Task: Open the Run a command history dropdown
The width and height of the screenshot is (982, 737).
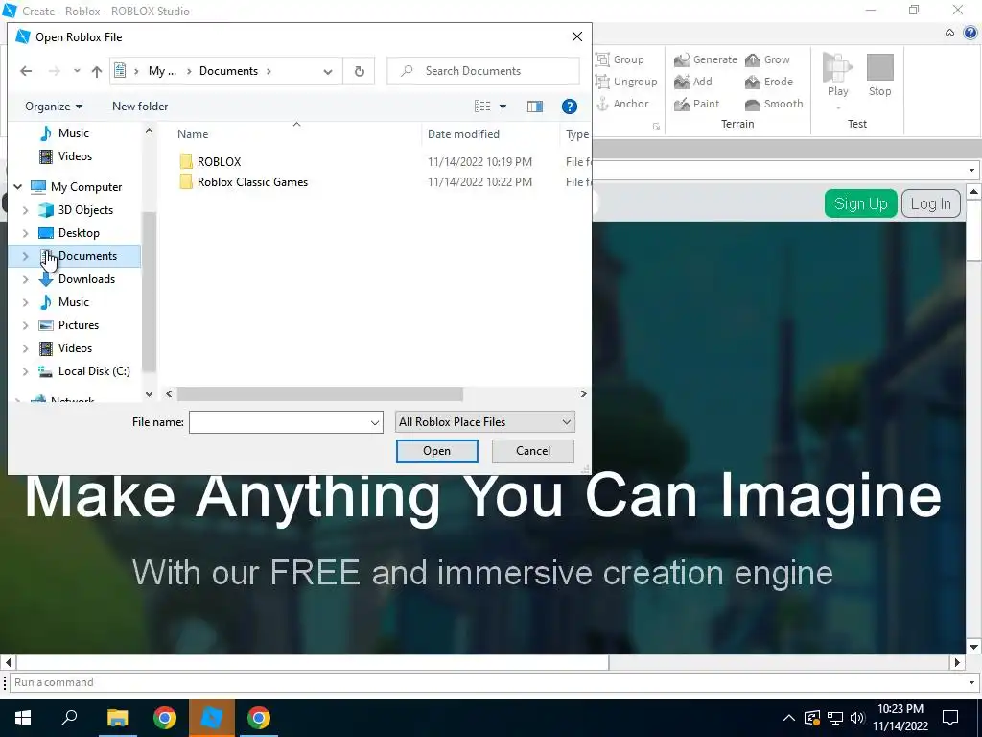Action: (x=972, y=682)
